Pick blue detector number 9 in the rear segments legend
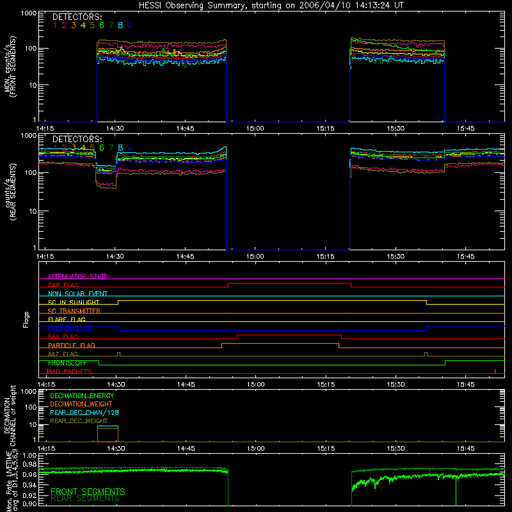512x512 pixels. [130, 148]
